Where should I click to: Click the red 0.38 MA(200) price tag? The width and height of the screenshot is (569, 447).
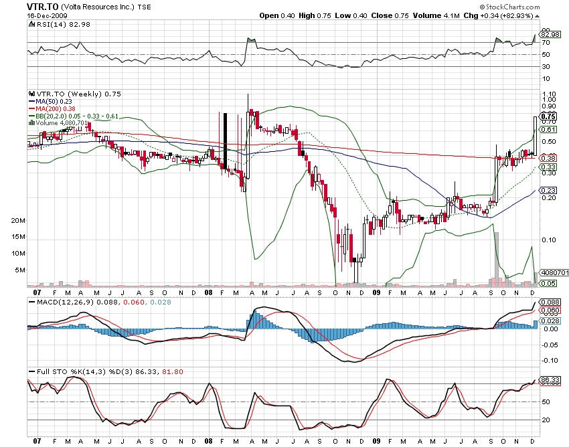point(548,158)
